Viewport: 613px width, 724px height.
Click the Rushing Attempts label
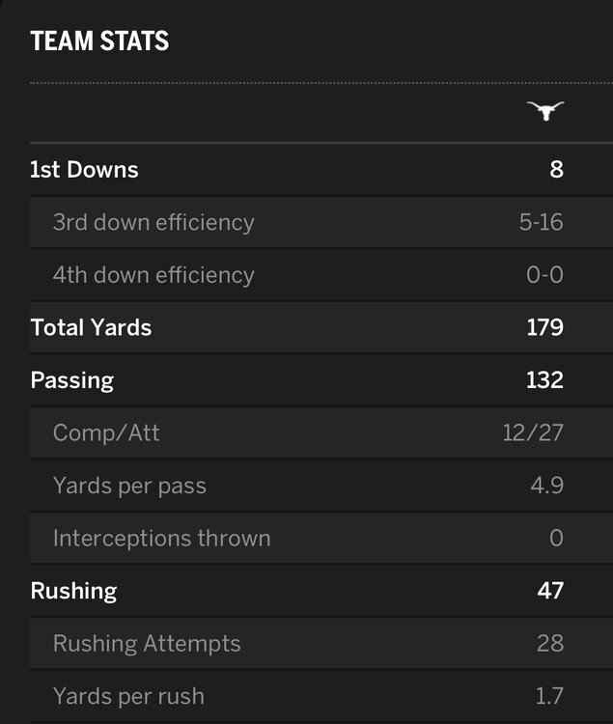click(147, 643)
